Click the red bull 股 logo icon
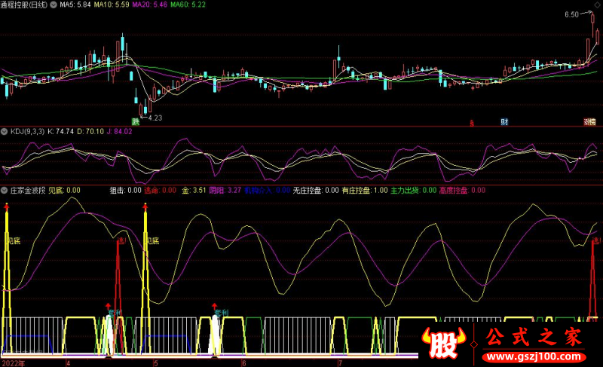Image resolution: width=603 pixels, height=367 pixels. (444, 344)
